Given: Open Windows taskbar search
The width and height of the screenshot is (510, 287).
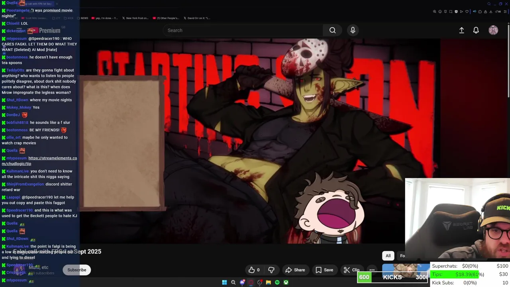Looking at the screenshot, I should [233, 282].
